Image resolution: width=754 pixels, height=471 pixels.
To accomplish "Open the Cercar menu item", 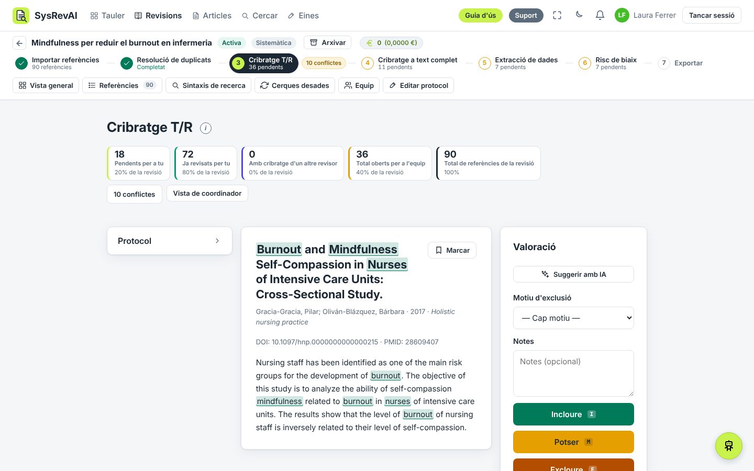I will coord(260,16).
